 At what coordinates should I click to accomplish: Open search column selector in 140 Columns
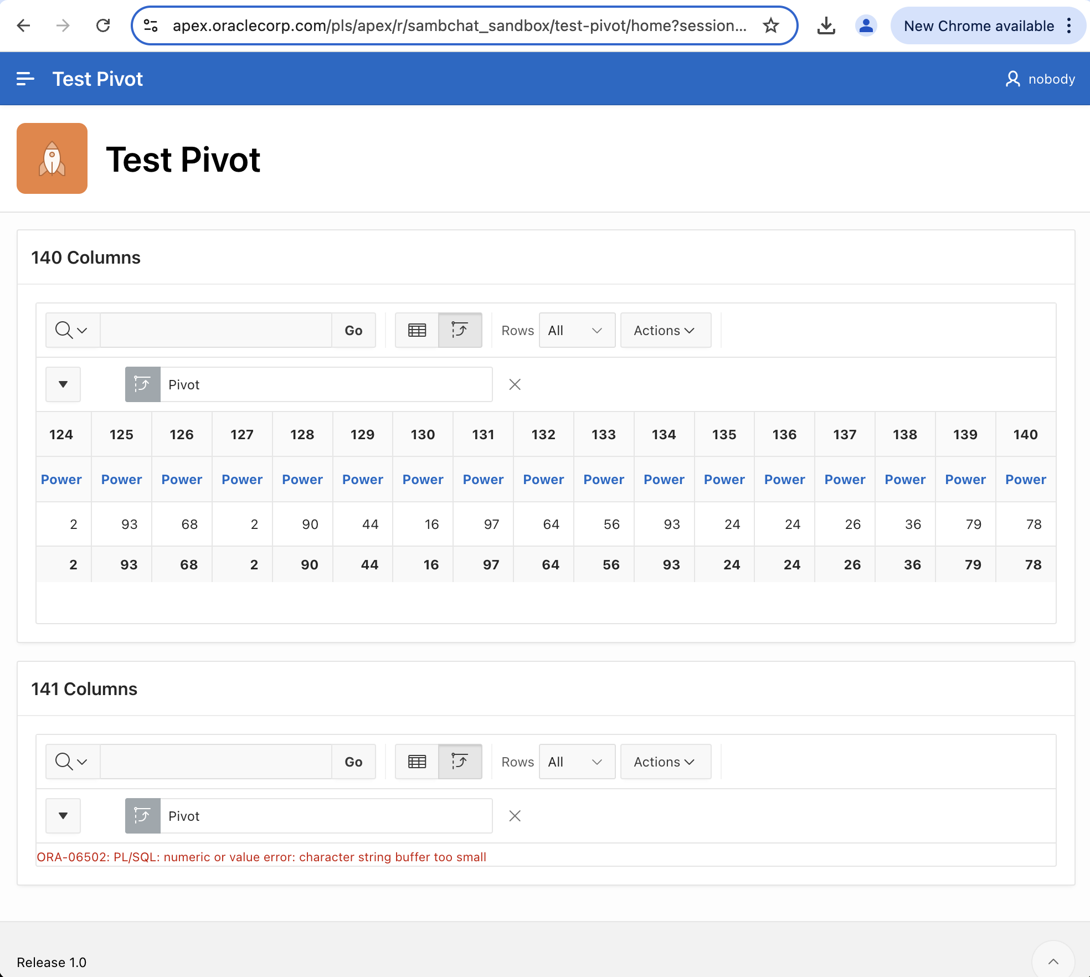(x=72, y=330)
